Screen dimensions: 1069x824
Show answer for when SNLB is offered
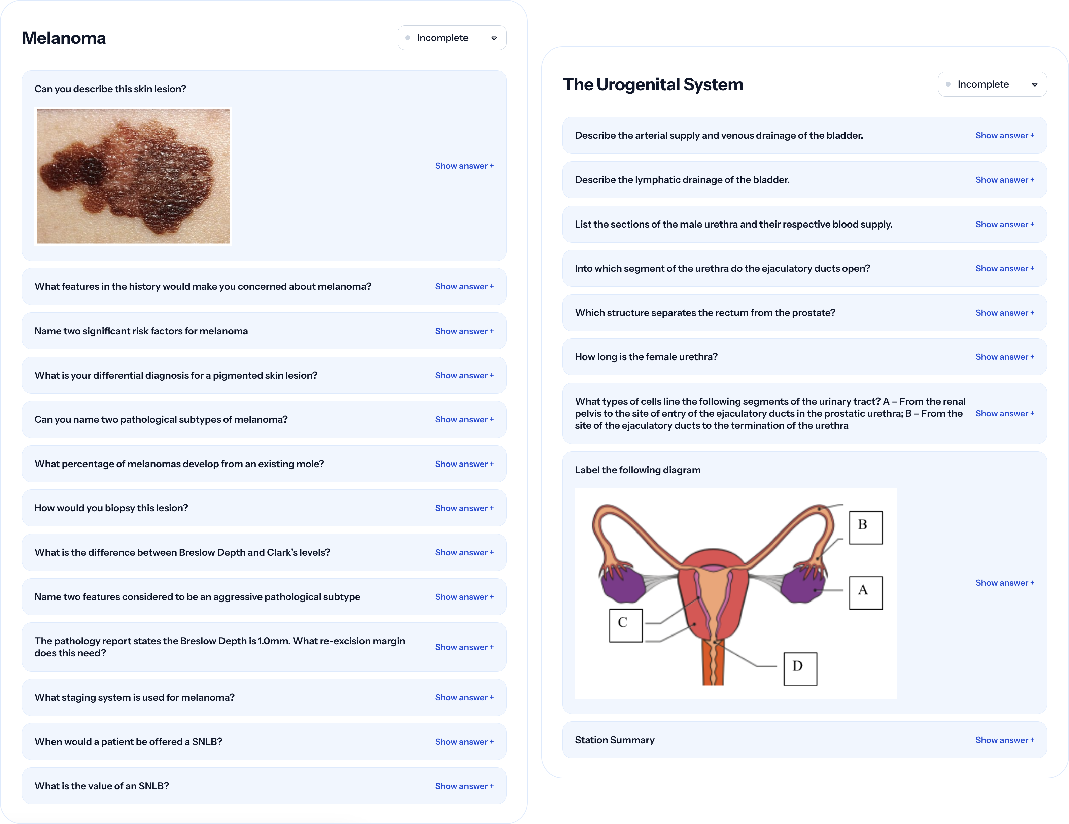[x=464, y=742]
